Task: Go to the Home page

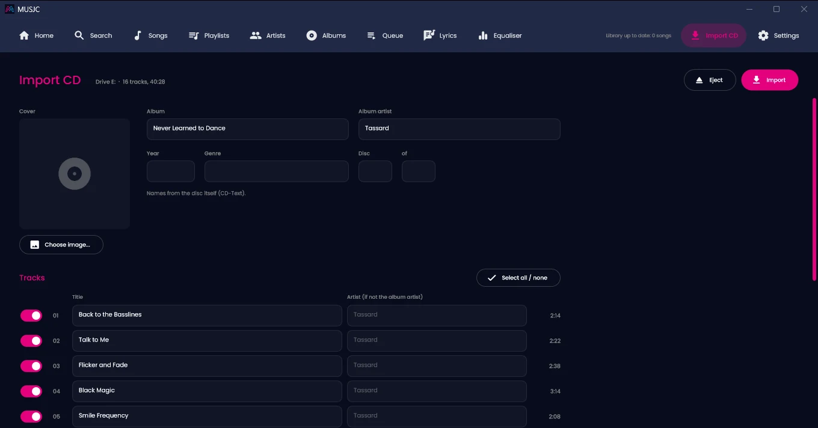Action: [36, 35]
